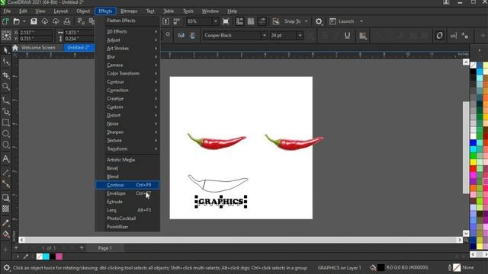Click the New document icon
Image resolution: width=488 pixels, height=274 pixels.
click(5, 21)
